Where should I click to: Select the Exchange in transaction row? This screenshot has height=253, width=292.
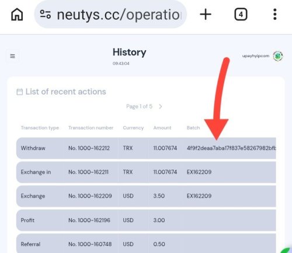[x=146, y=172]
